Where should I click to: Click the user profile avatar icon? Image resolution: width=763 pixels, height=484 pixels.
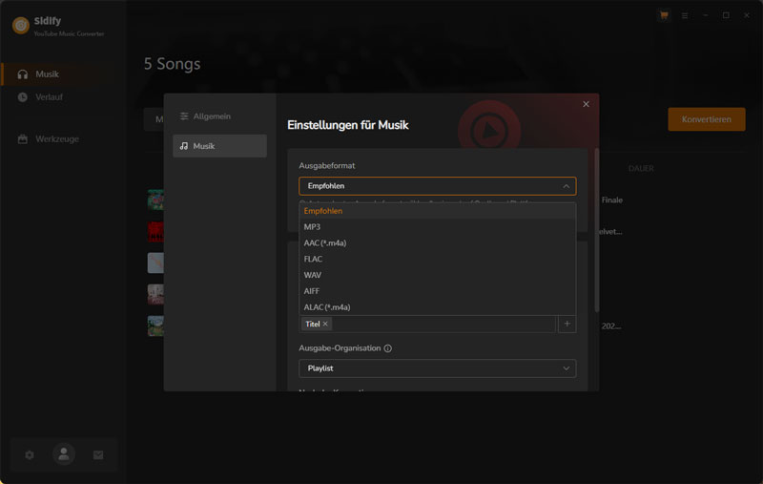(64, 455)
